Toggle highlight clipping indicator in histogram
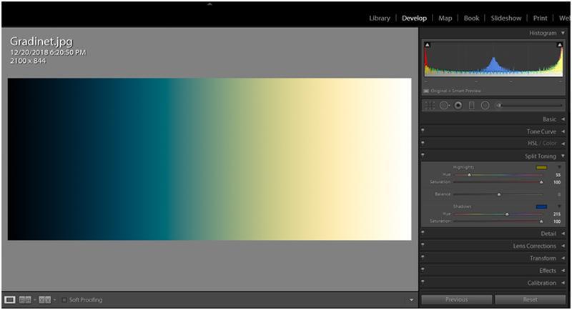 (x=559, y=45)
